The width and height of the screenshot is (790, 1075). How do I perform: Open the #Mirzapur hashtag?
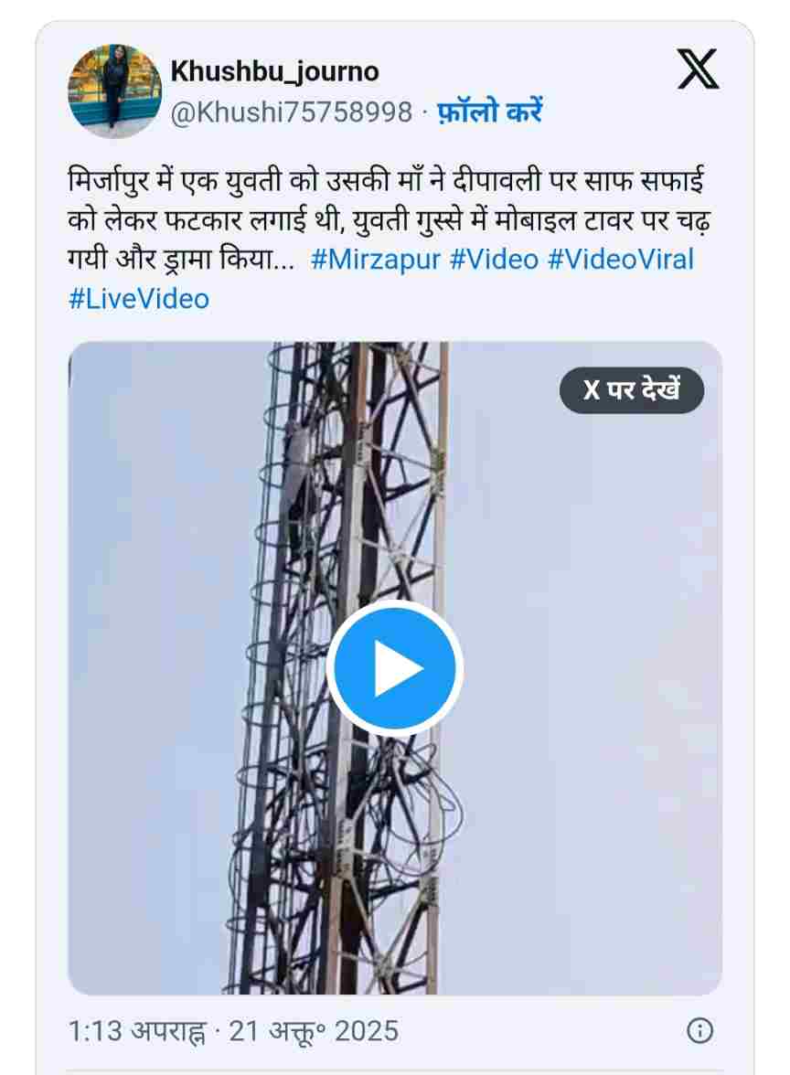point(376,260)
